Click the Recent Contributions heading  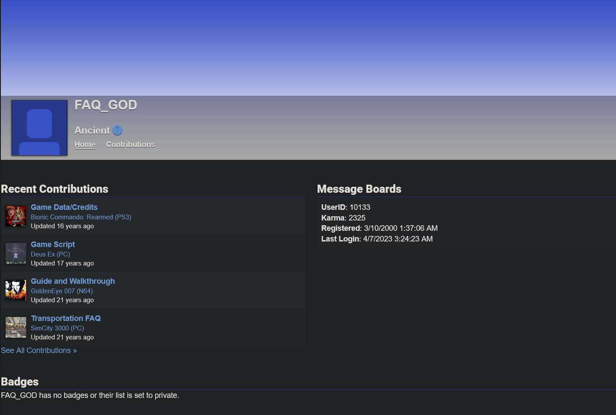[54, 189]
